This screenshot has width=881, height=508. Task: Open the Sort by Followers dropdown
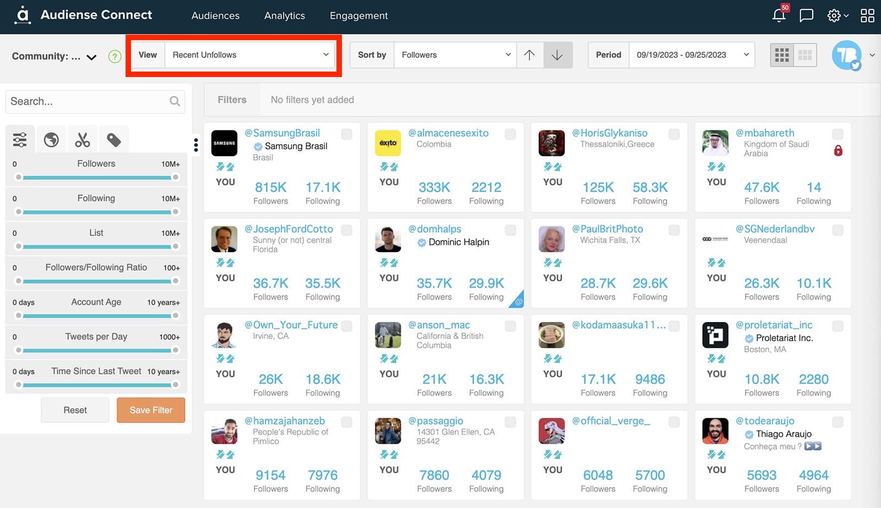455,55
